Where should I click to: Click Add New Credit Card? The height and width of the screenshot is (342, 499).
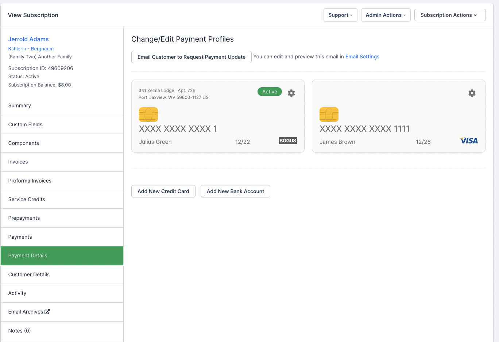[x=163, y=191]
